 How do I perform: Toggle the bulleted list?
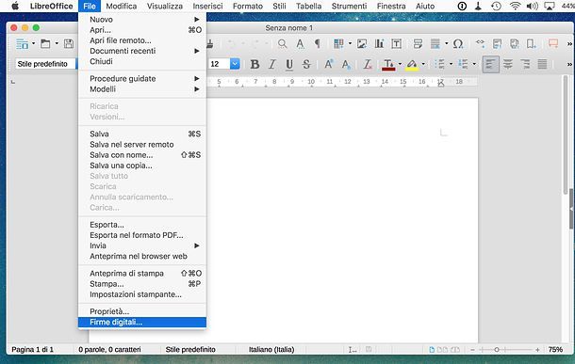tap(439, 64)
